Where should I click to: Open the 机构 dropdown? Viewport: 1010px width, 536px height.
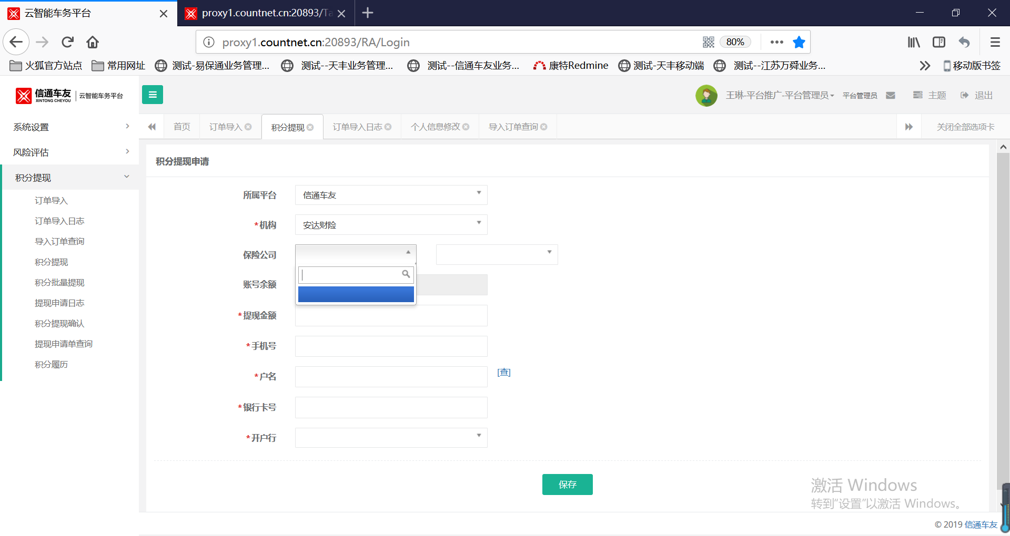(x=391, y=225)
